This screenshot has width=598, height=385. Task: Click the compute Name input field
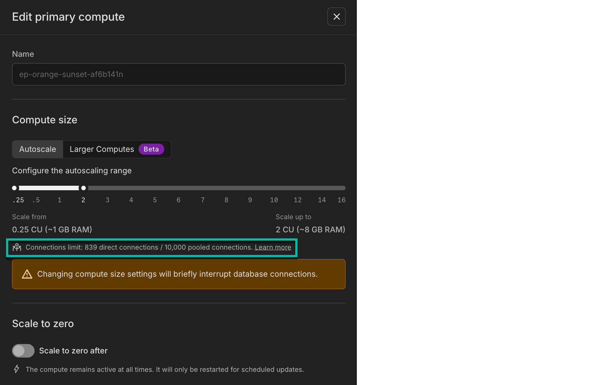[179, 74]
